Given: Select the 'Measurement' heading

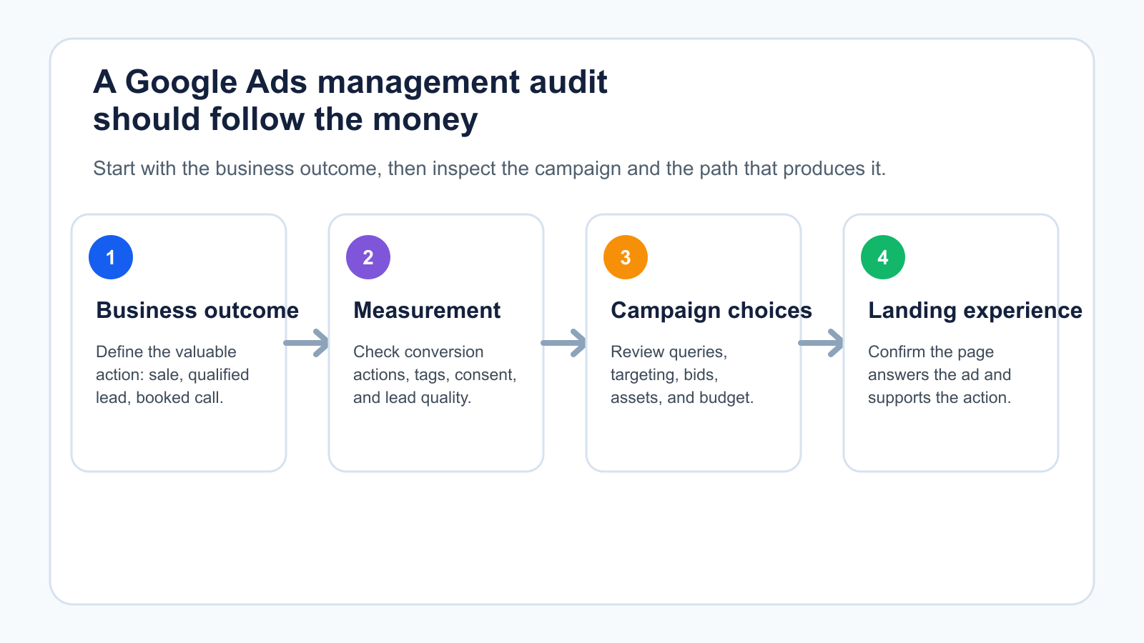Looking at the screenshot, I should [x=427, y=311].
